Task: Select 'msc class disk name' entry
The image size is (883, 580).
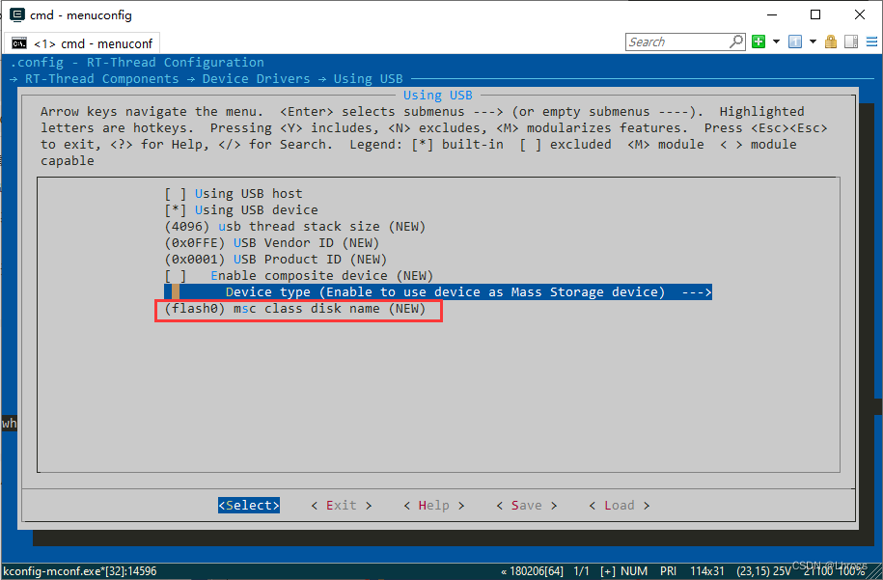Action: (x=295, y=309)
